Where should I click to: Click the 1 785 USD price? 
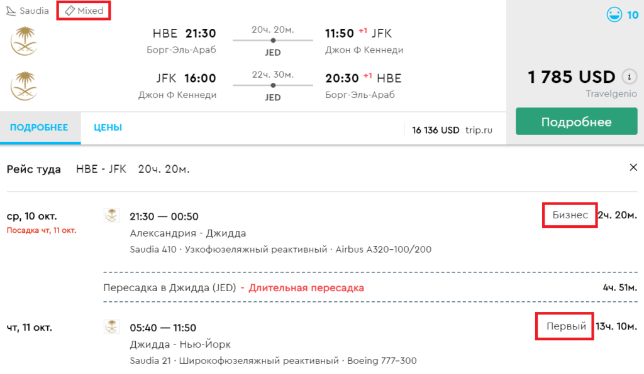click(x=571, y=77)
